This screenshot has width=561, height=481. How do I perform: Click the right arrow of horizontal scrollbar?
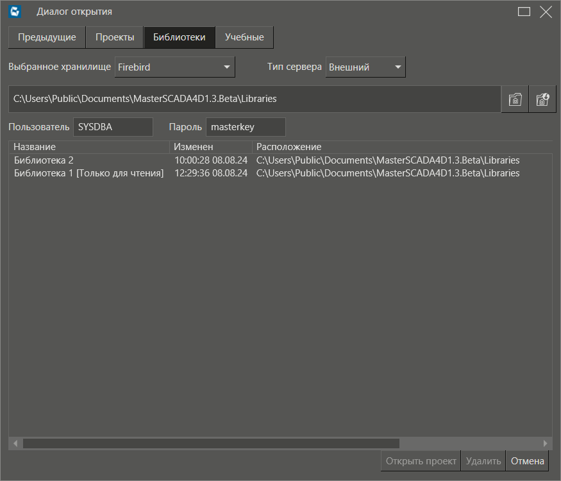[x=545, y=443]
